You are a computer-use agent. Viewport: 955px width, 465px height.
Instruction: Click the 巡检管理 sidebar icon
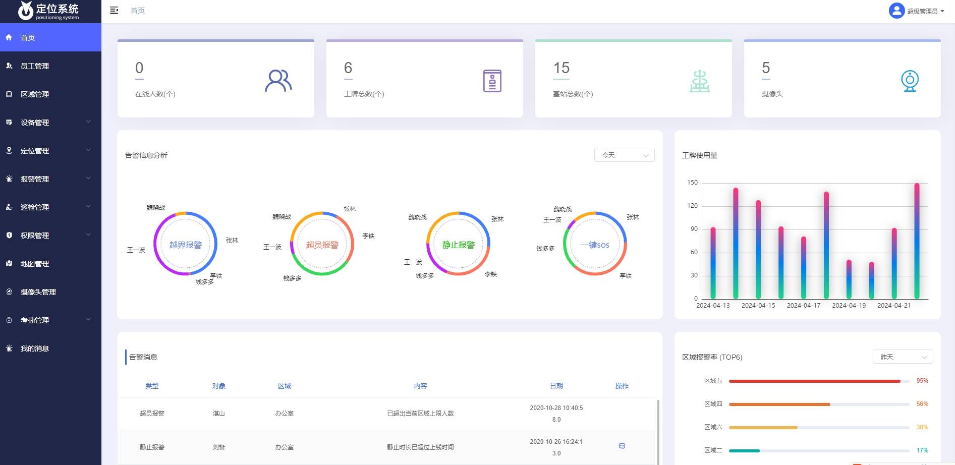9,207
